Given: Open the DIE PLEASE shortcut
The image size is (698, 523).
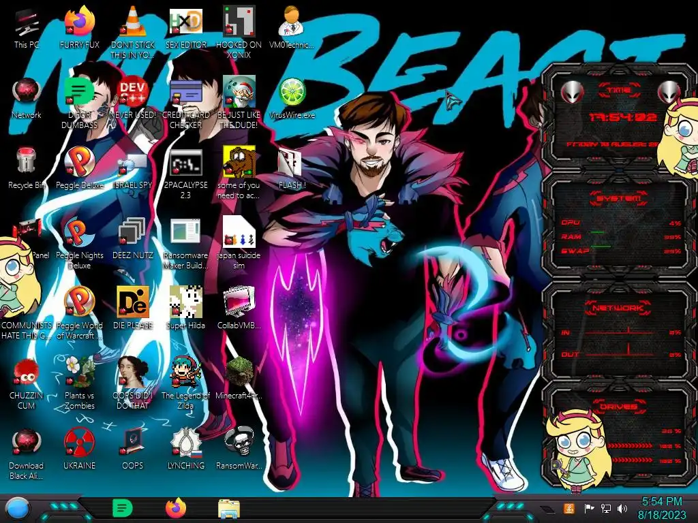Looking at the screenshot, I should point(133,309).
